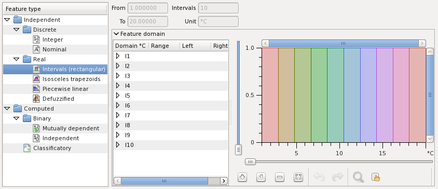Click the zoom fit icon
The height and width of the screenshot is (189, 438).
298,177
